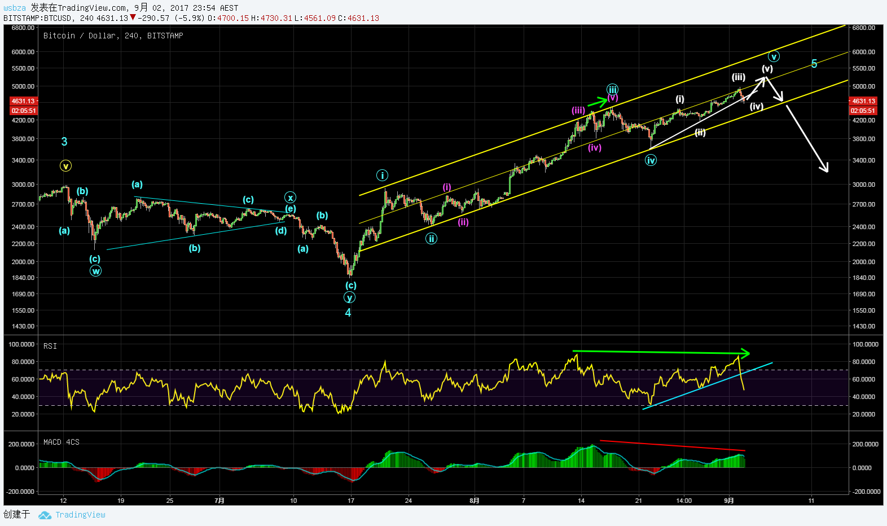887x526 pixels.
Task: Select the magenta '(iii)' wave label
Action: pyautogui.click(x=578, y=111)
